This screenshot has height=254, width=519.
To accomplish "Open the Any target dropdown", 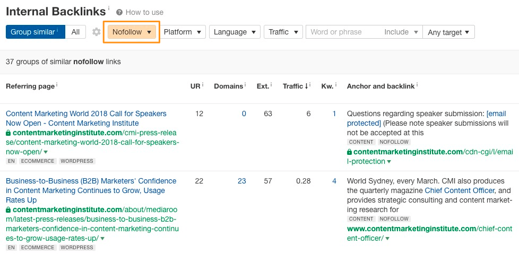I will [x=448, y=32].
